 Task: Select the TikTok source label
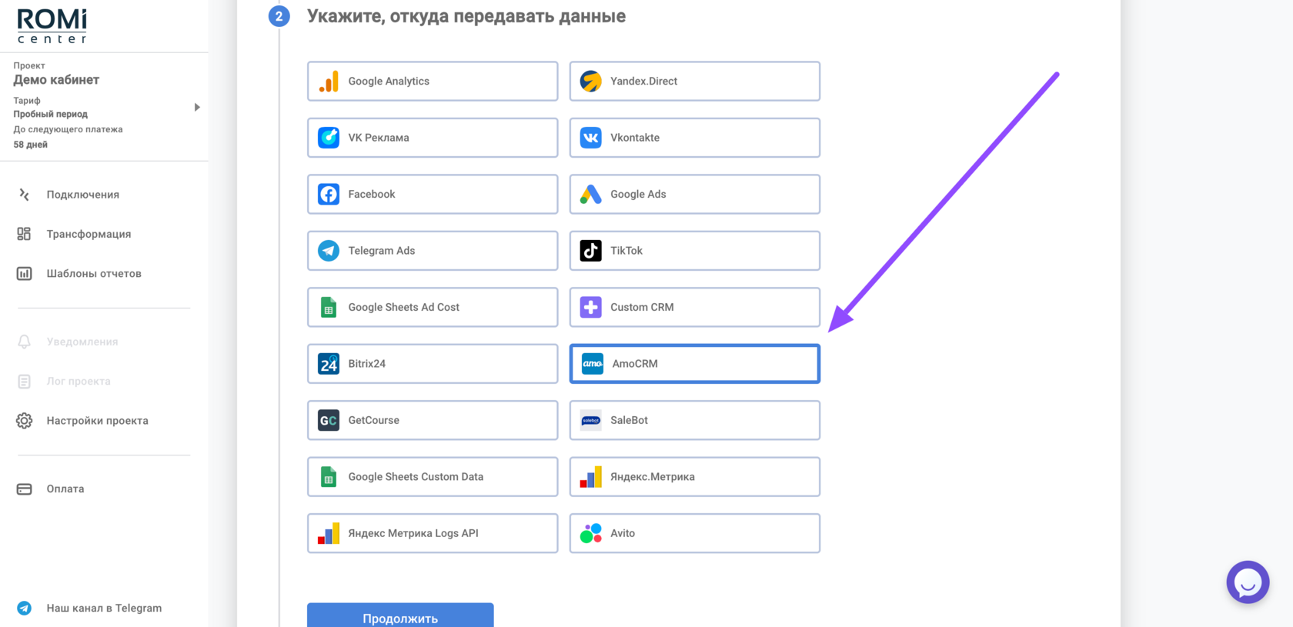click(626, 251)
